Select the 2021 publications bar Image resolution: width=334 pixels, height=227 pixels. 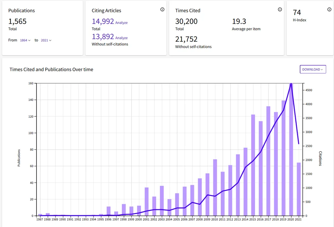coord(299,189)
